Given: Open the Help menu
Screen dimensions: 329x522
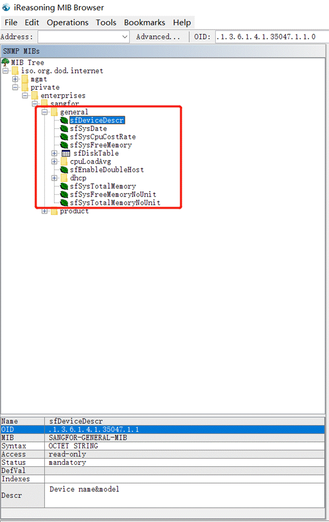Looking at the screenshot, I should click(182, 22).
